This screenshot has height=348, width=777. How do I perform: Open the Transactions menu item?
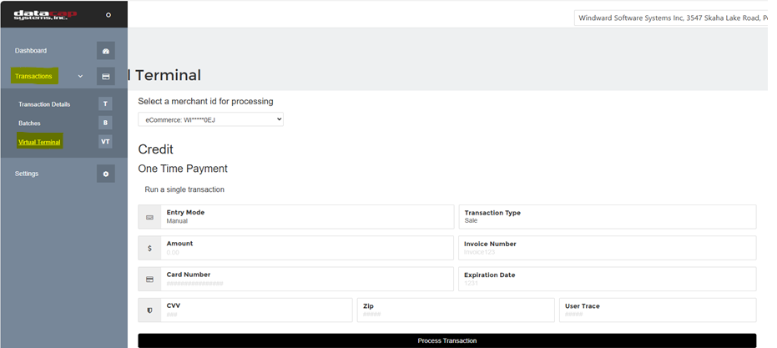(x=33, y=76)
